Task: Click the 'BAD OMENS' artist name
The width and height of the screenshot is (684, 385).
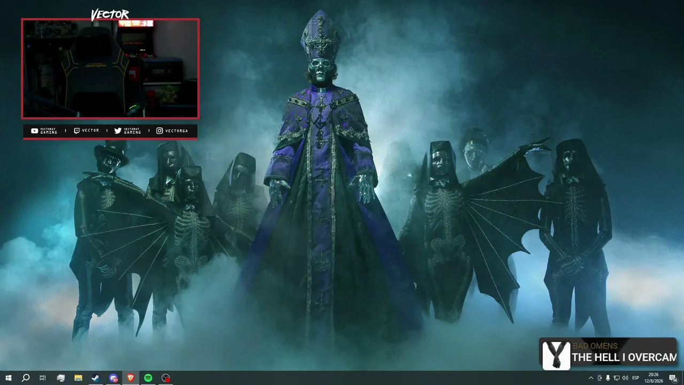Action: (595, 346)
